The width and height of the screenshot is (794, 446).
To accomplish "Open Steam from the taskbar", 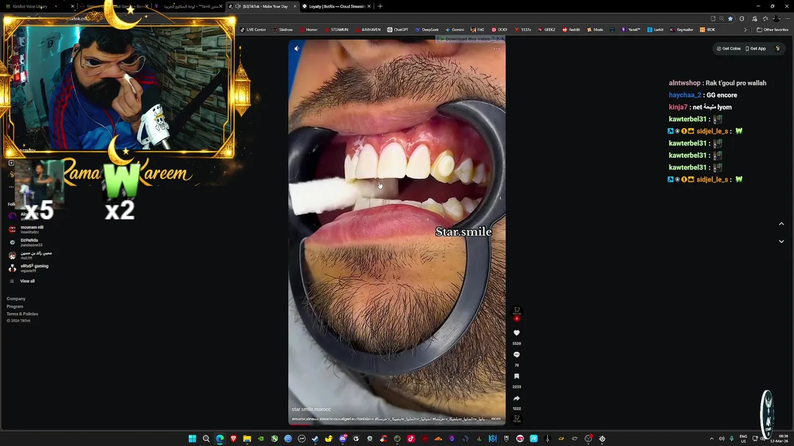I will (x=315, y=439).
